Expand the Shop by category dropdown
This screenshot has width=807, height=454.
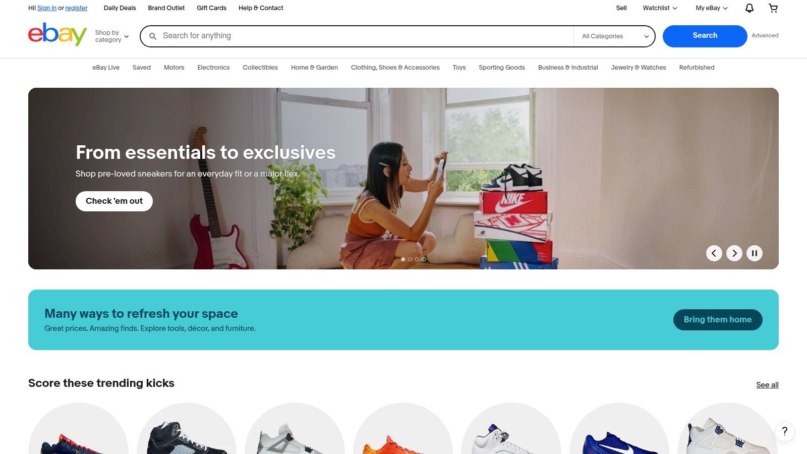pyautogui.click(x=112, y=36)
